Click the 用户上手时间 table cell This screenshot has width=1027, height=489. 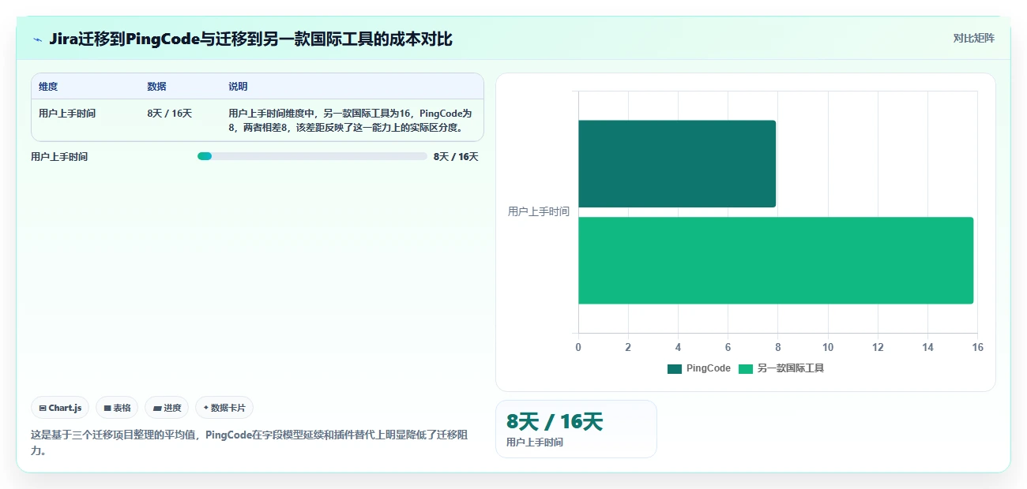67,114
